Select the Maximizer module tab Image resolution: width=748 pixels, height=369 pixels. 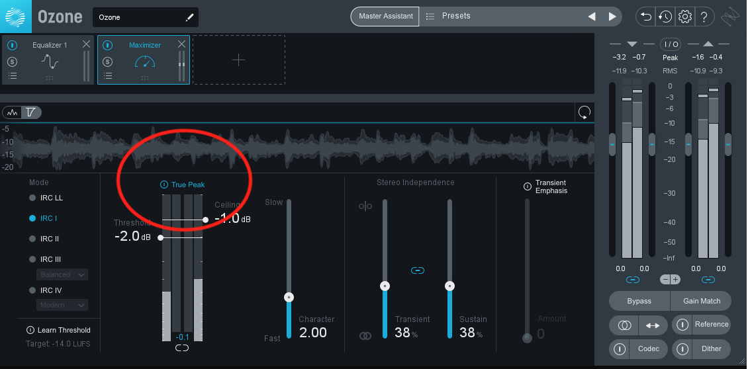(144, 60)
